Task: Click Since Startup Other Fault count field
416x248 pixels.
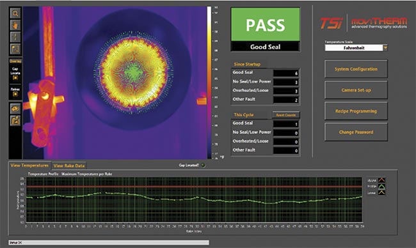Action: coord(286,100)
